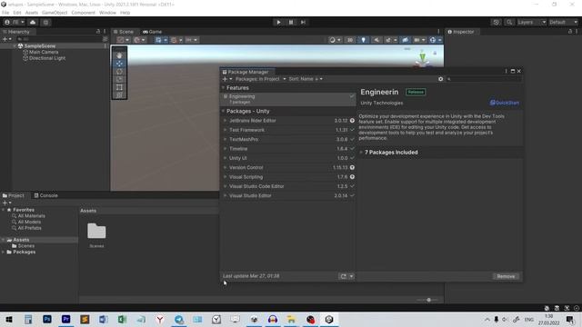Select the Scale tool in Scene overlay
Screen dimensions: 582x327
pyautogui.click(x=119, y=79)
